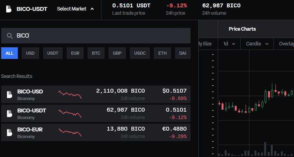Click the Search Results heading
The height and width of the screenshot is (157, 294).
[17, 76]
